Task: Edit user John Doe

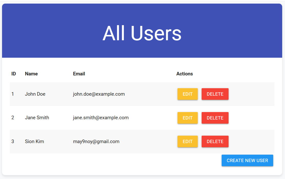Action: tap(188, 94)
